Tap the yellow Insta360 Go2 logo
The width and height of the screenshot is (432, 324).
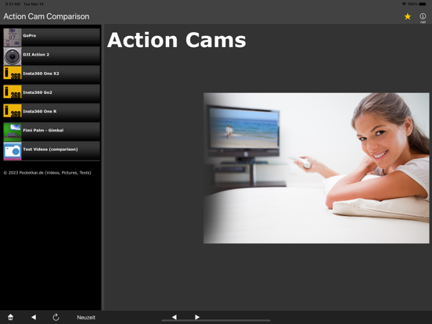pos(13,92)
